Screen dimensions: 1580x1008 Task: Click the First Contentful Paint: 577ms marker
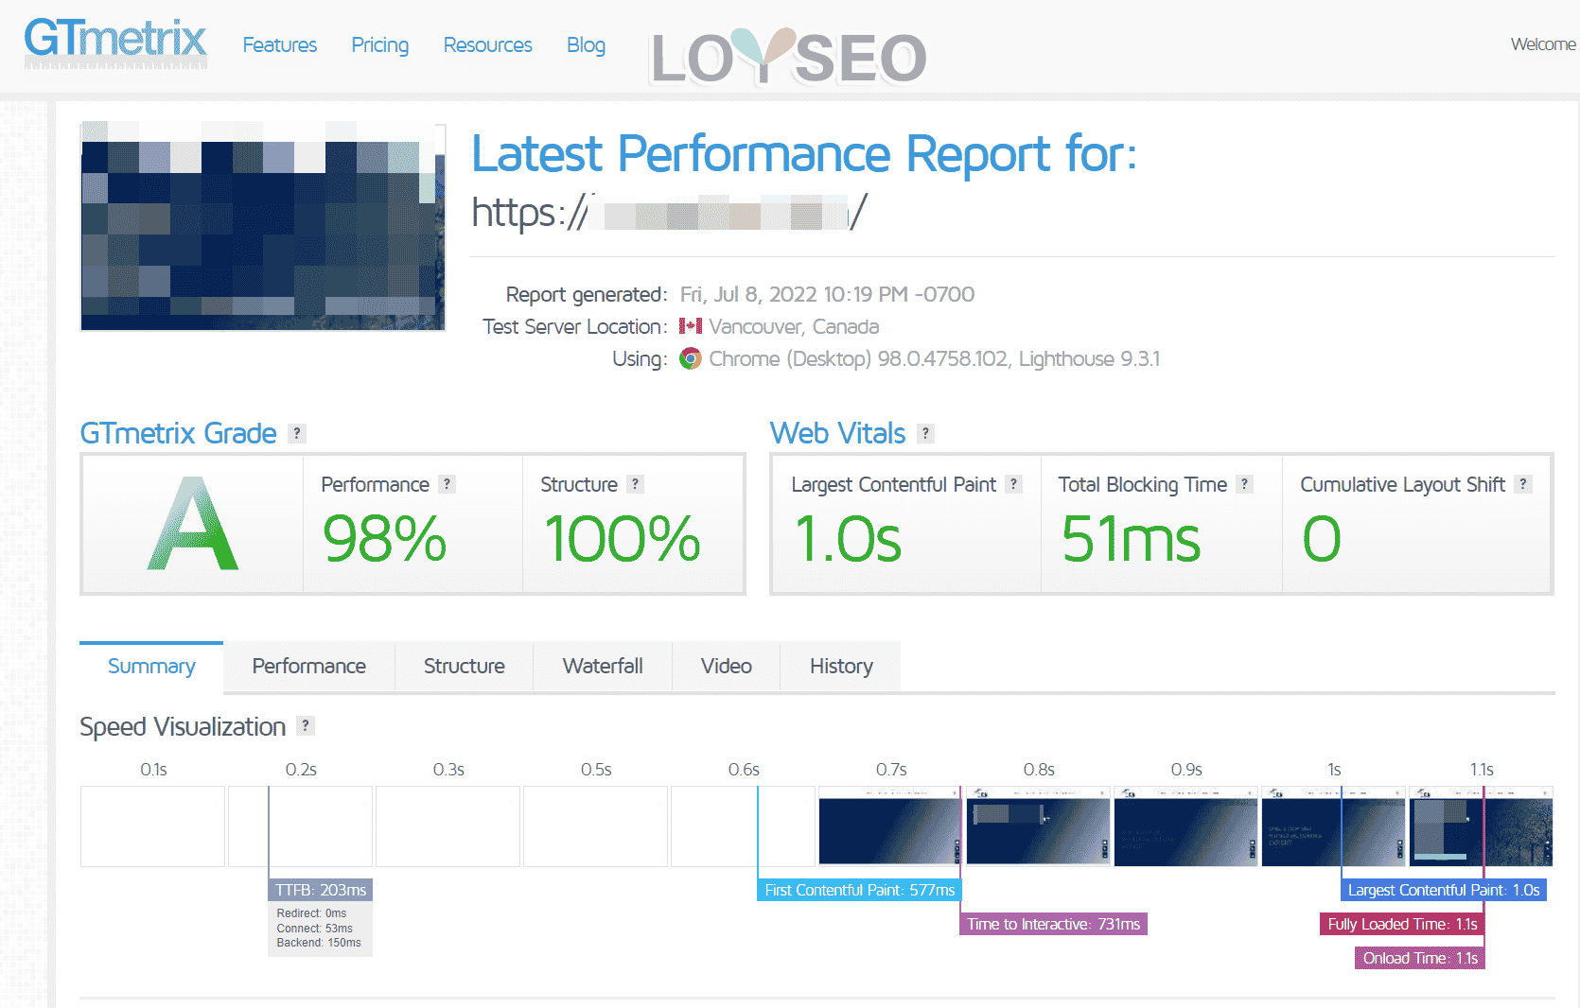click(x=859, y=890)
